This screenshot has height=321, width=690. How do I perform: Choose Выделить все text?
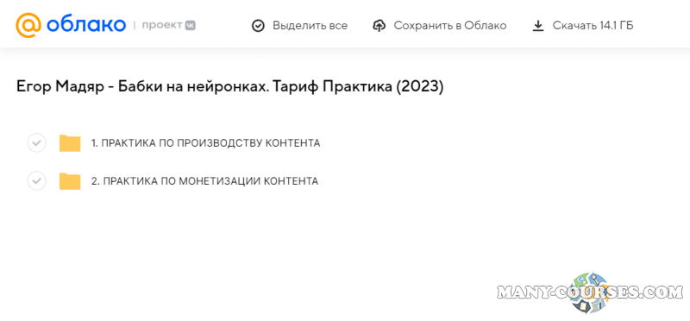[310, 26]
